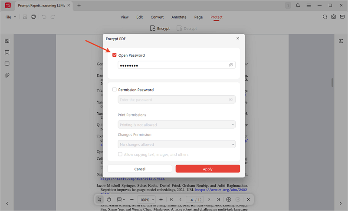Screen dimensions: 348x211
Task: Click the open password input field
Action: tap(177, 65)
